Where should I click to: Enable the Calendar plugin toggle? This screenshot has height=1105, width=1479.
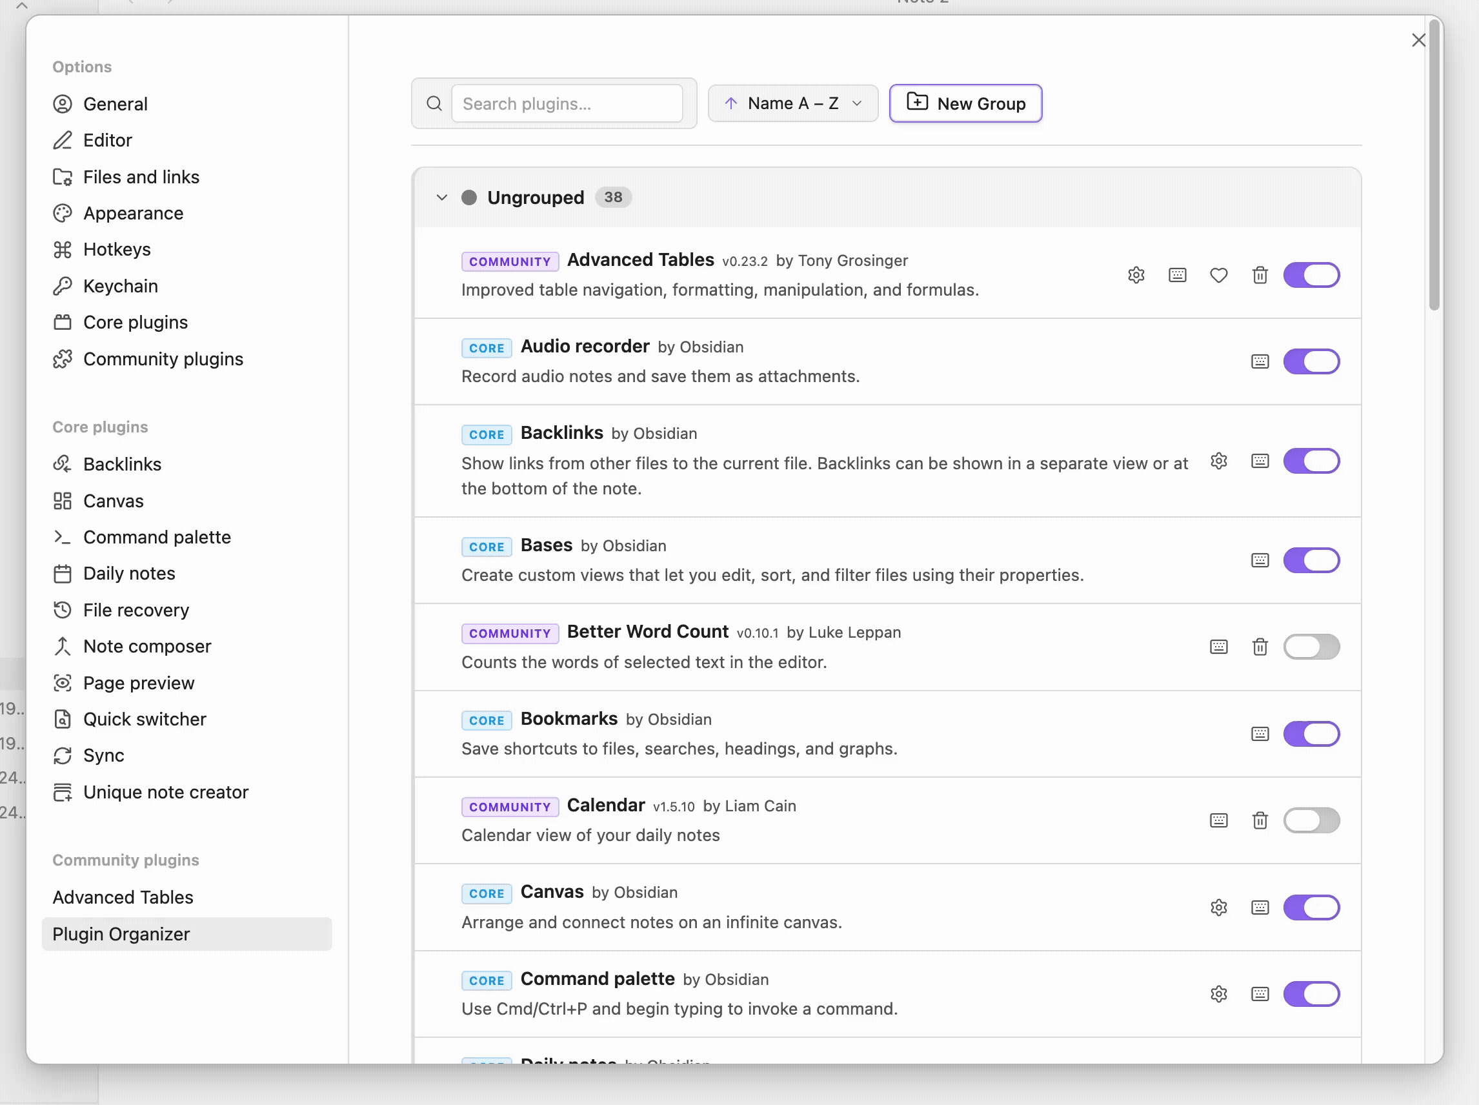coord(1311,821)
